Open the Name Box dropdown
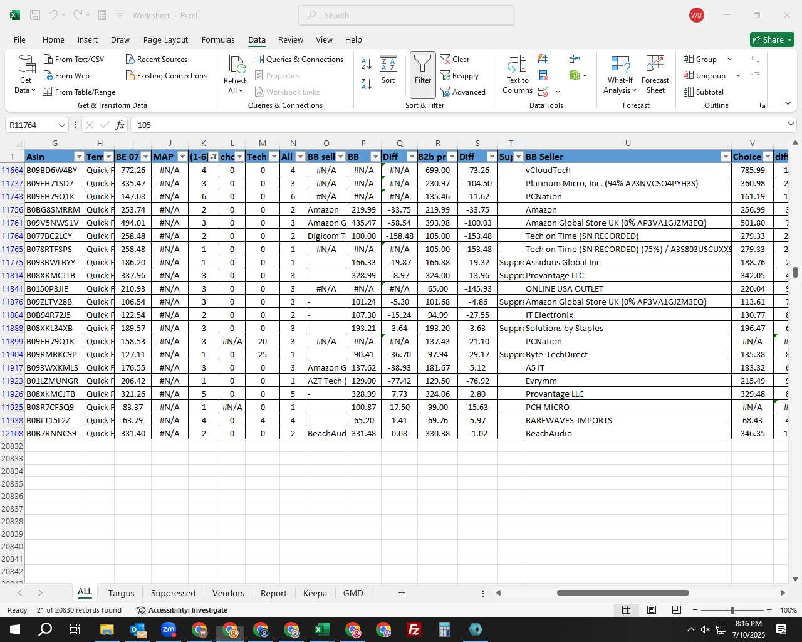Screen dimensions: 802x642 click(61, 125)
